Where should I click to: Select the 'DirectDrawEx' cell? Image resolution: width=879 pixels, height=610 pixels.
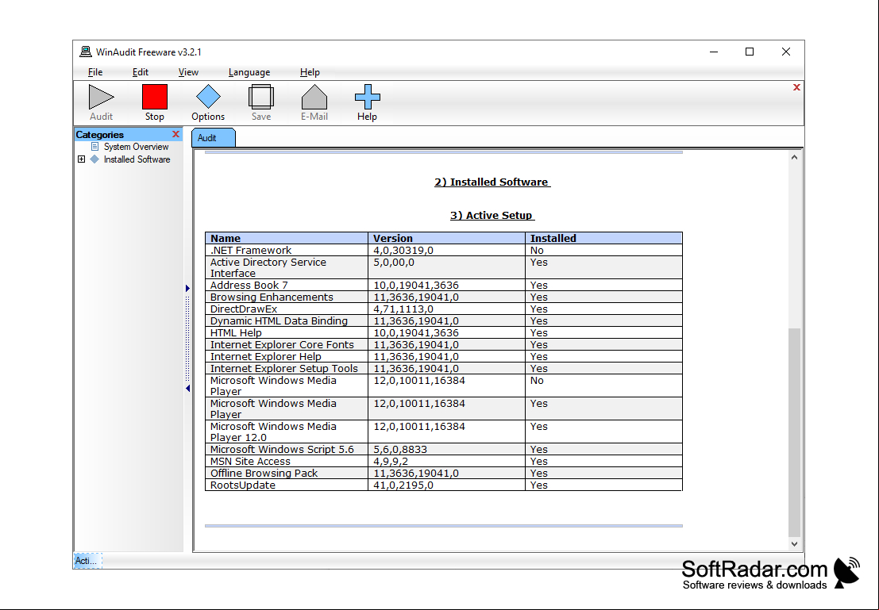coord(287,309)
